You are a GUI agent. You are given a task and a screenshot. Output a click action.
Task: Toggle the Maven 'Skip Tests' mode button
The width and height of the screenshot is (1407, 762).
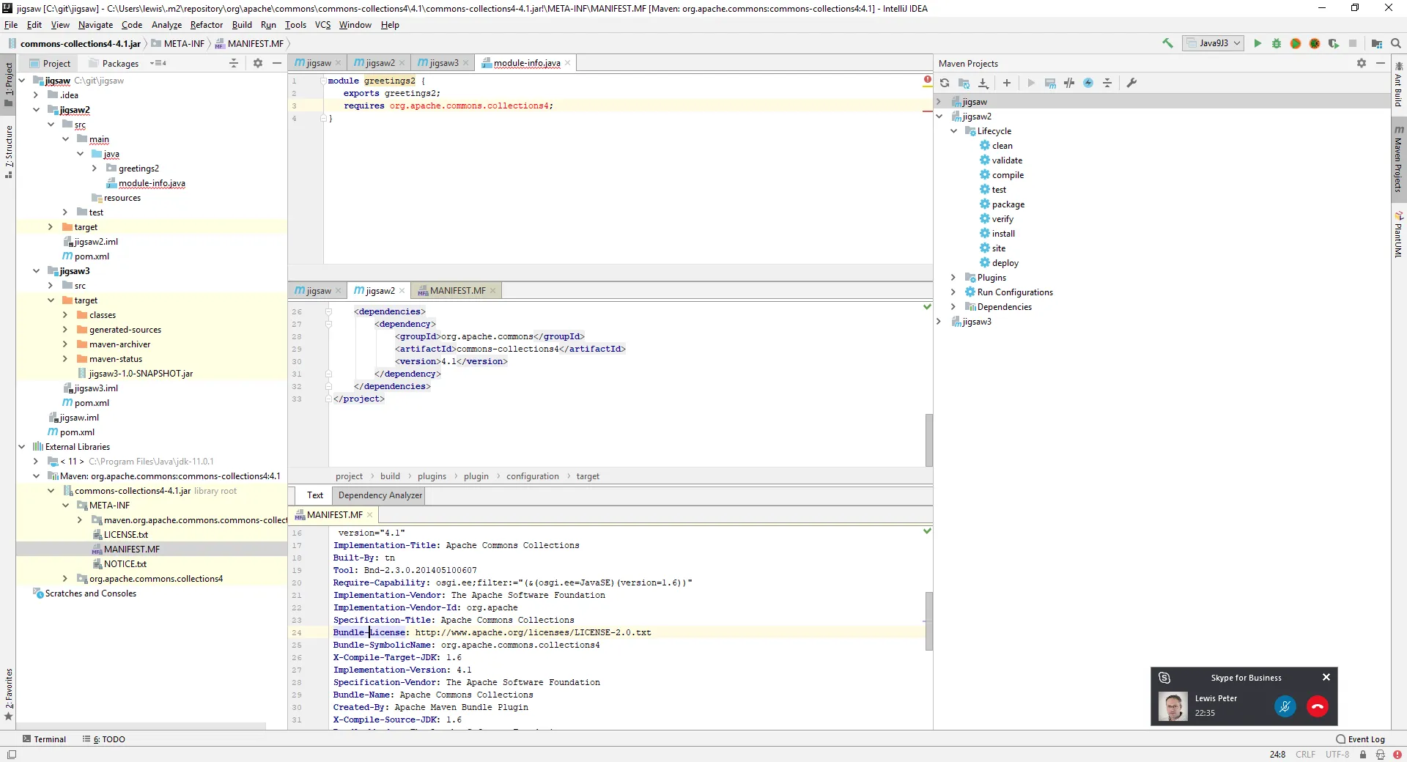coord(1088,83)
